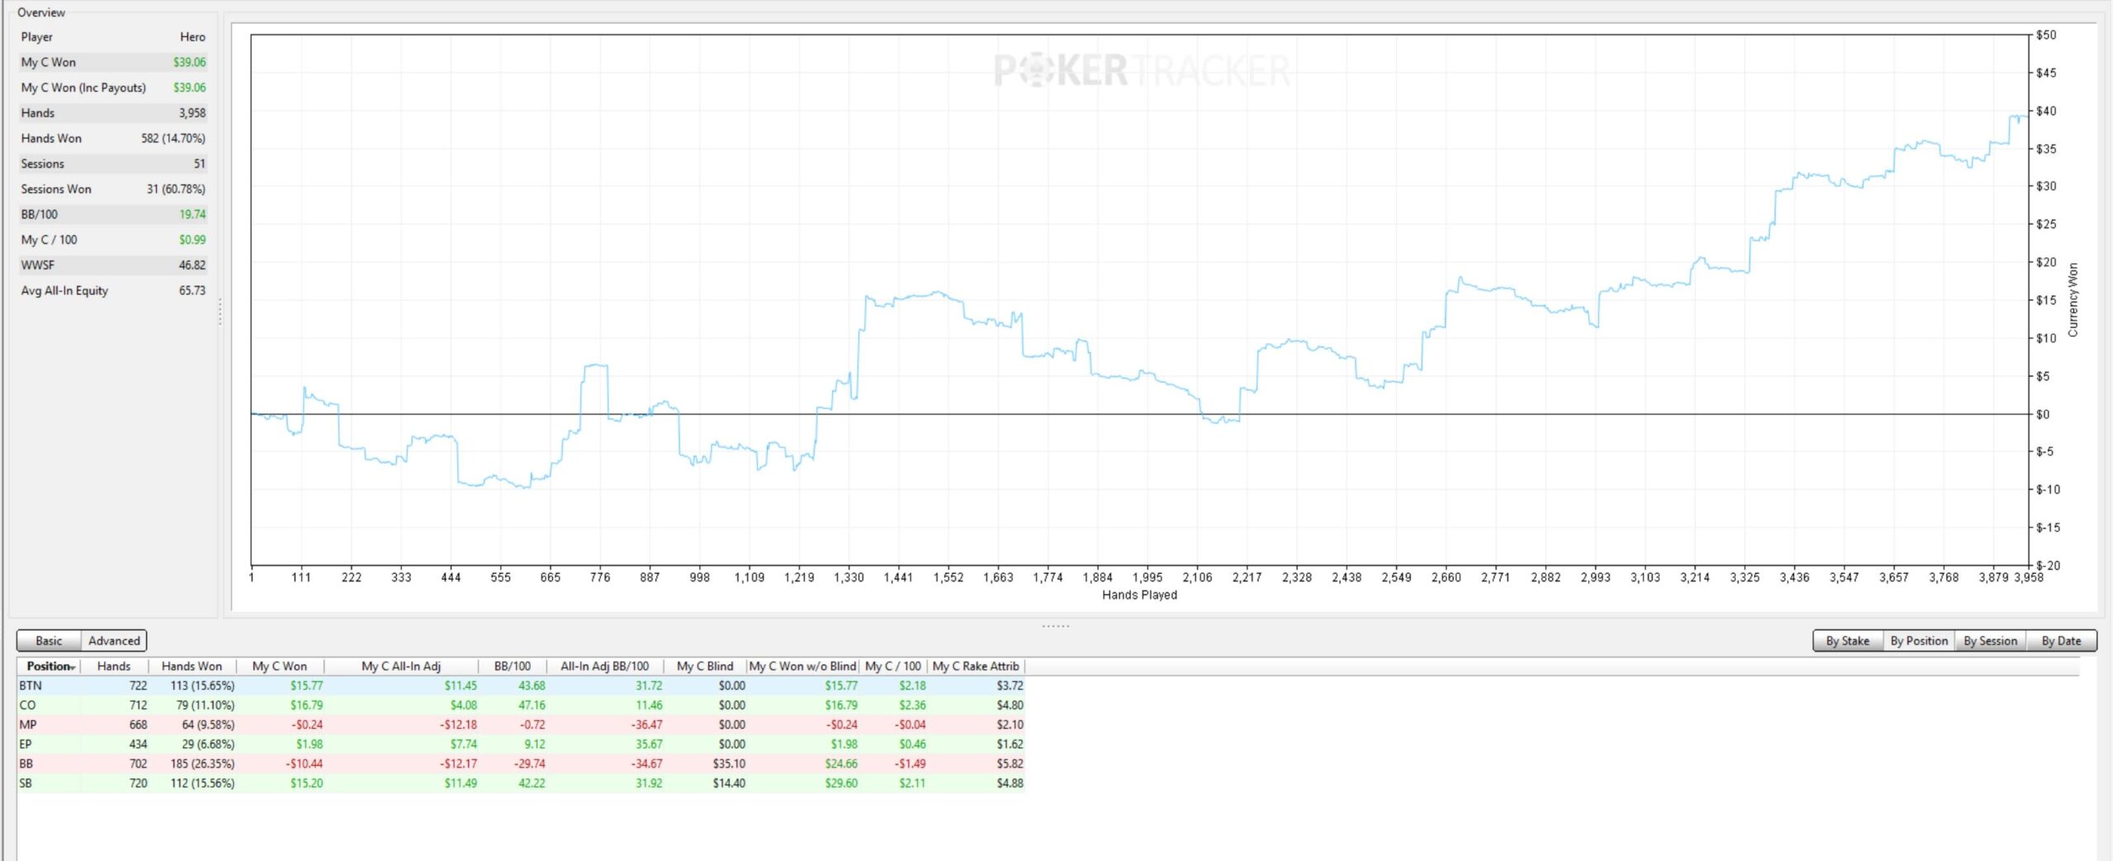Group results By Session

pyautogui.click(x=1990, y=641)
